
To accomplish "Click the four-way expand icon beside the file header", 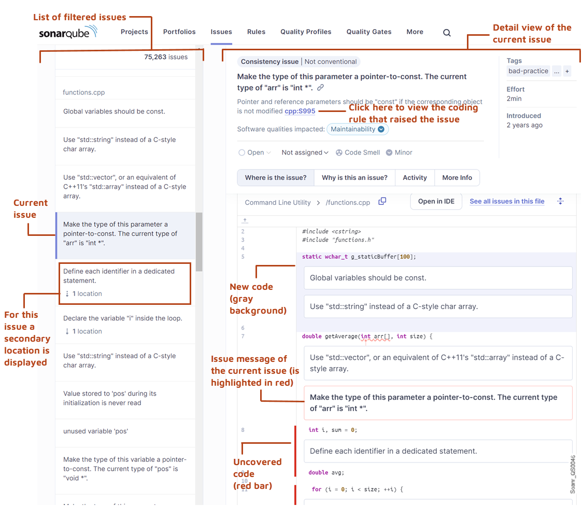I will (x=560, y=201).
